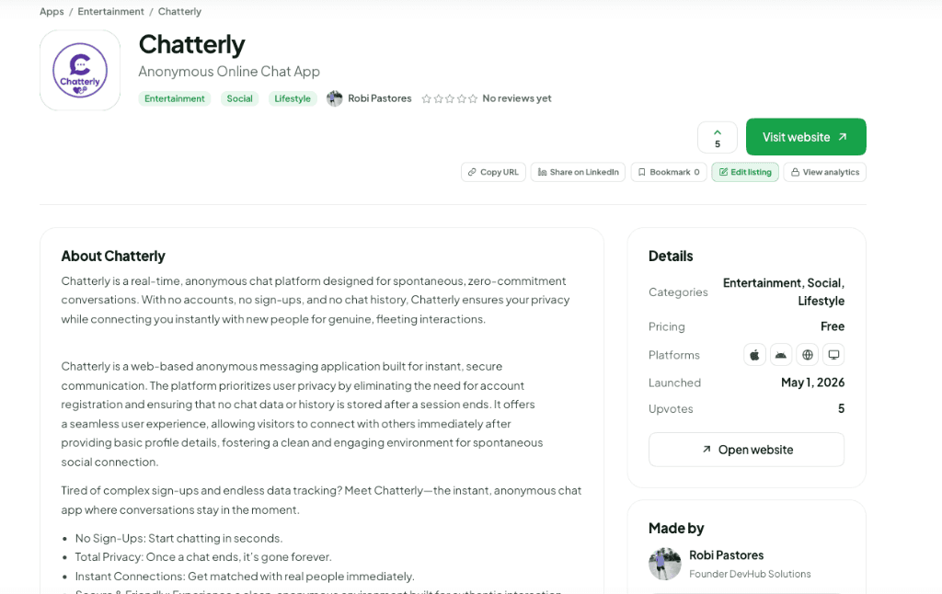Click the 'Total Privacy' bullet item
This screenshot has height=594, width=942.
coord(203,557)
